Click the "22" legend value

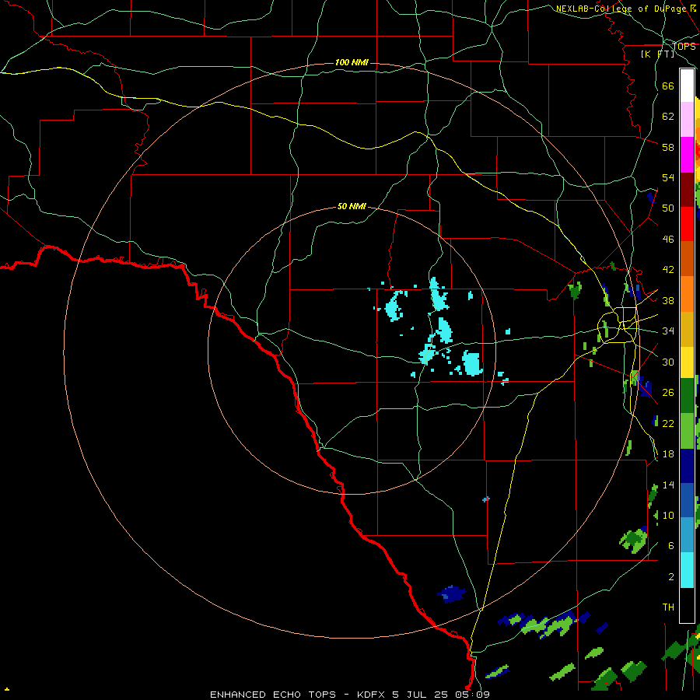pos(668,423)
